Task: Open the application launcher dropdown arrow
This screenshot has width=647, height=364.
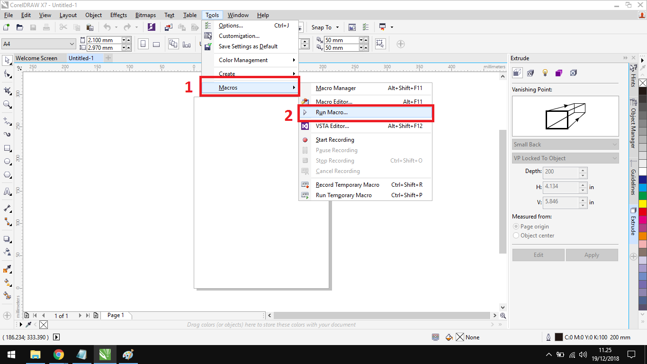Action: tap(392, 27)
